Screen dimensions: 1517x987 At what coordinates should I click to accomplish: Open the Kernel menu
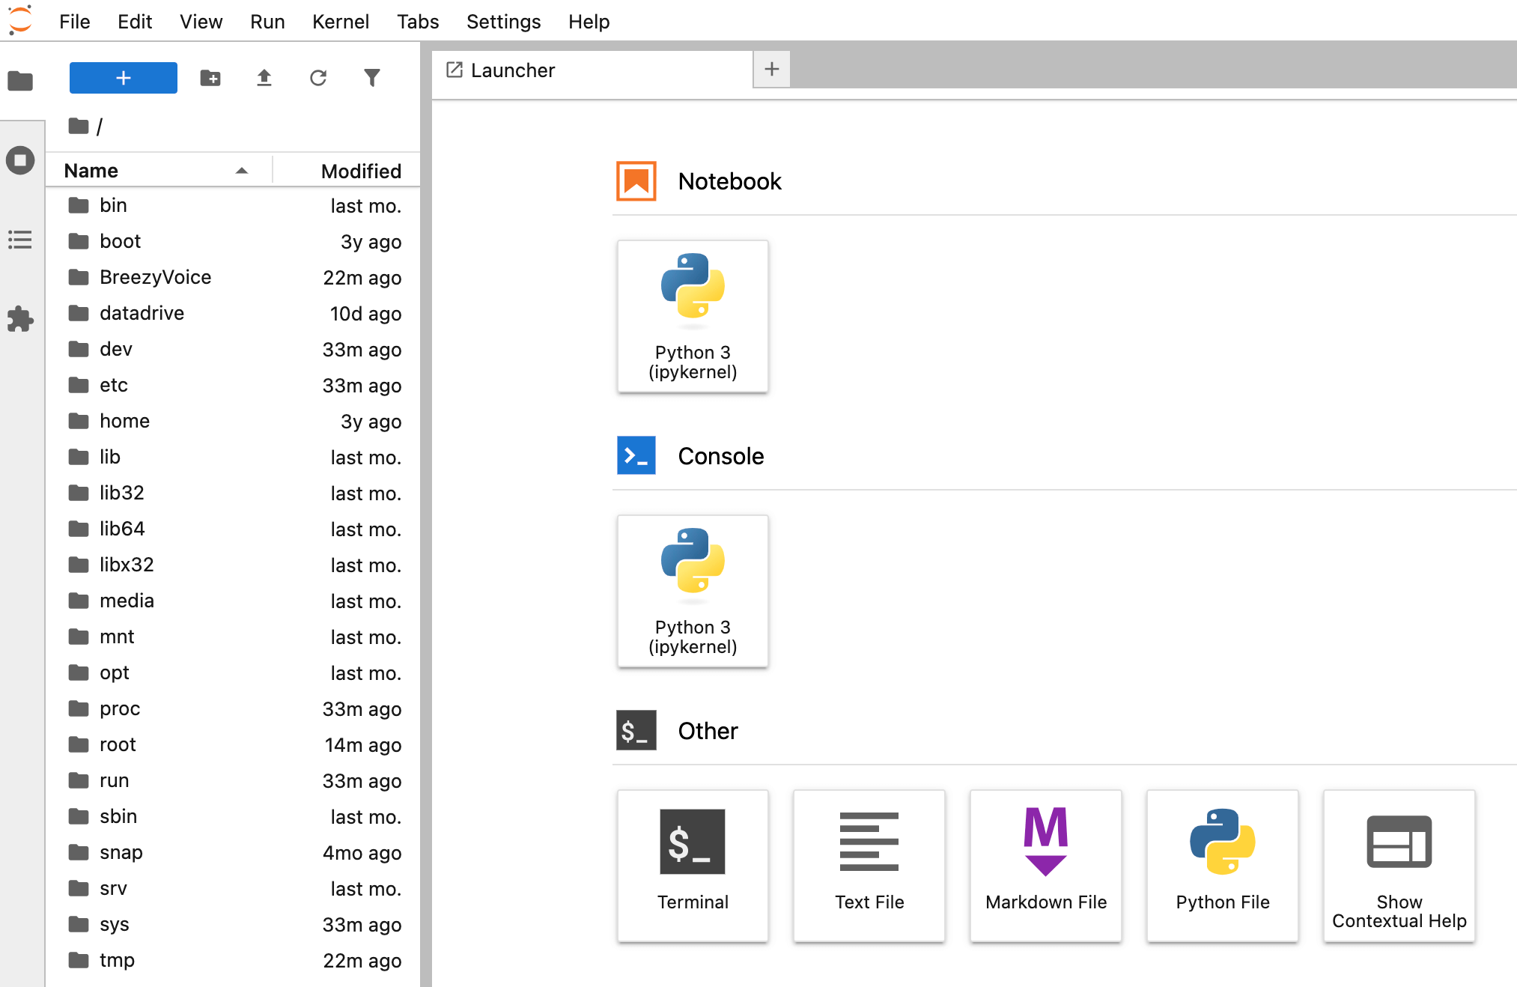point(341,22)
